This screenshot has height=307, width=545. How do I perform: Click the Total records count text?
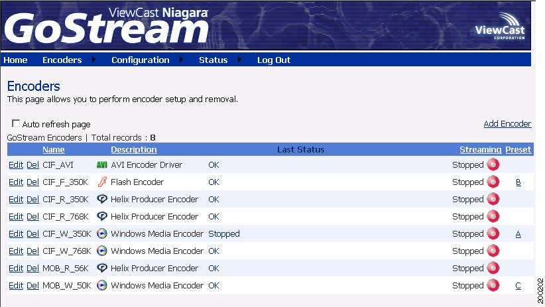click(123, 138)
